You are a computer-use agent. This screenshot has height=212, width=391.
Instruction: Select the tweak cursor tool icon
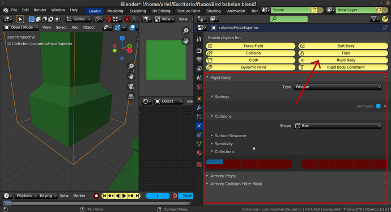pos(20,19)
